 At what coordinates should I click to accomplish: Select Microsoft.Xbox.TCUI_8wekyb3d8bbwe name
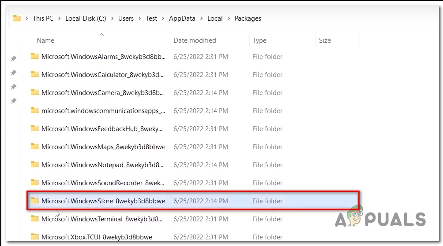click(97, 237)
